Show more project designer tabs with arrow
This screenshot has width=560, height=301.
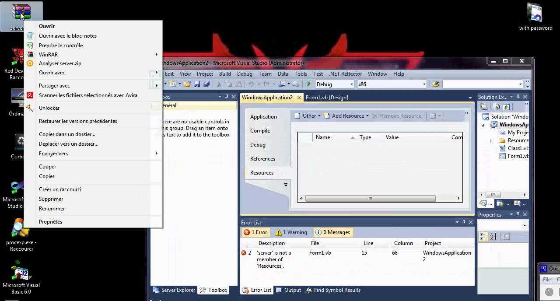click(286, 185)
